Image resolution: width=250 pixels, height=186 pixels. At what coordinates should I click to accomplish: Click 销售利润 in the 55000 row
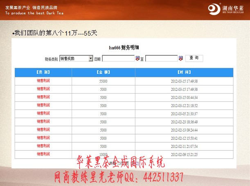pyautogui.click(x=43, y=81)
